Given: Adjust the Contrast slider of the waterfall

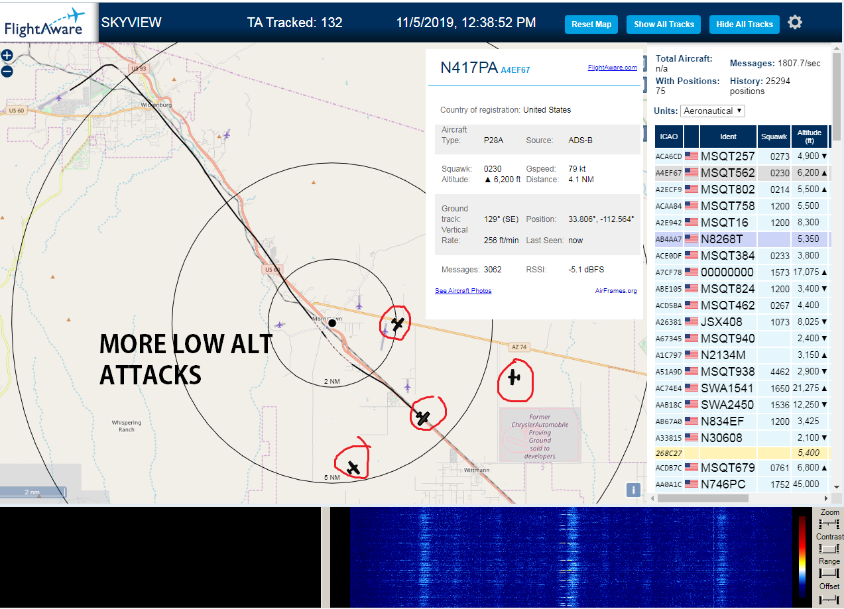Looking at the screenshot, I should coord(829,548).
